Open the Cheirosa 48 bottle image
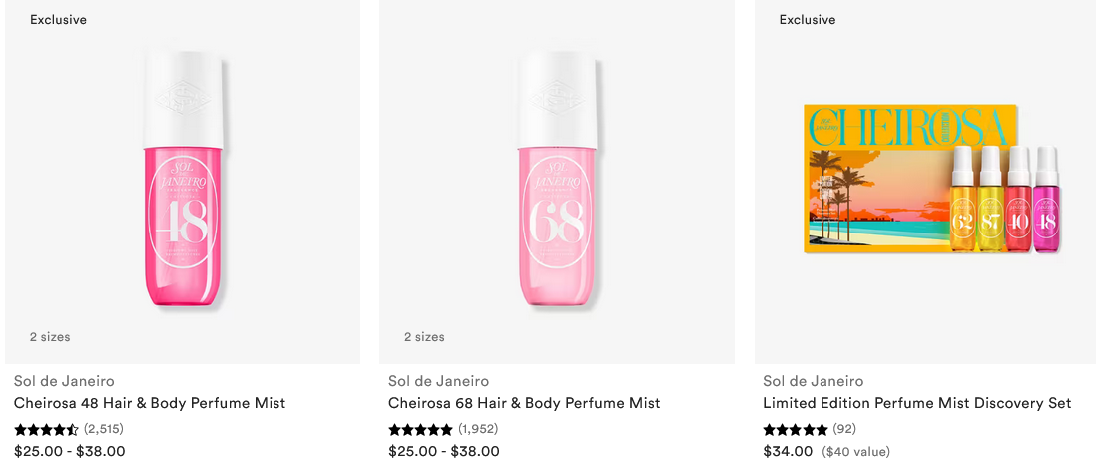The height and width of the screenshot is (465, 1096). pyautogui.click(x=183, y=185)
